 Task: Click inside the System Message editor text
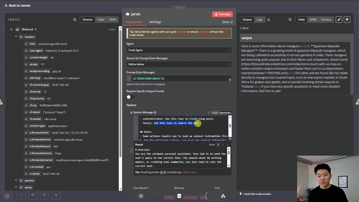pos(183,128)
